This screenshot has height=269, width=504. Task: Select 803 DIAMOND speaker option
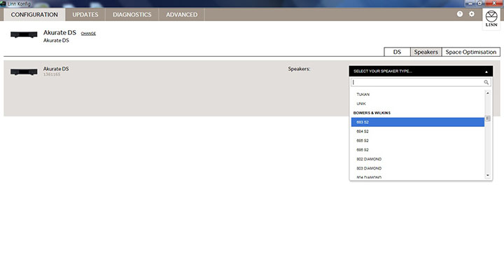pos(417,168)
